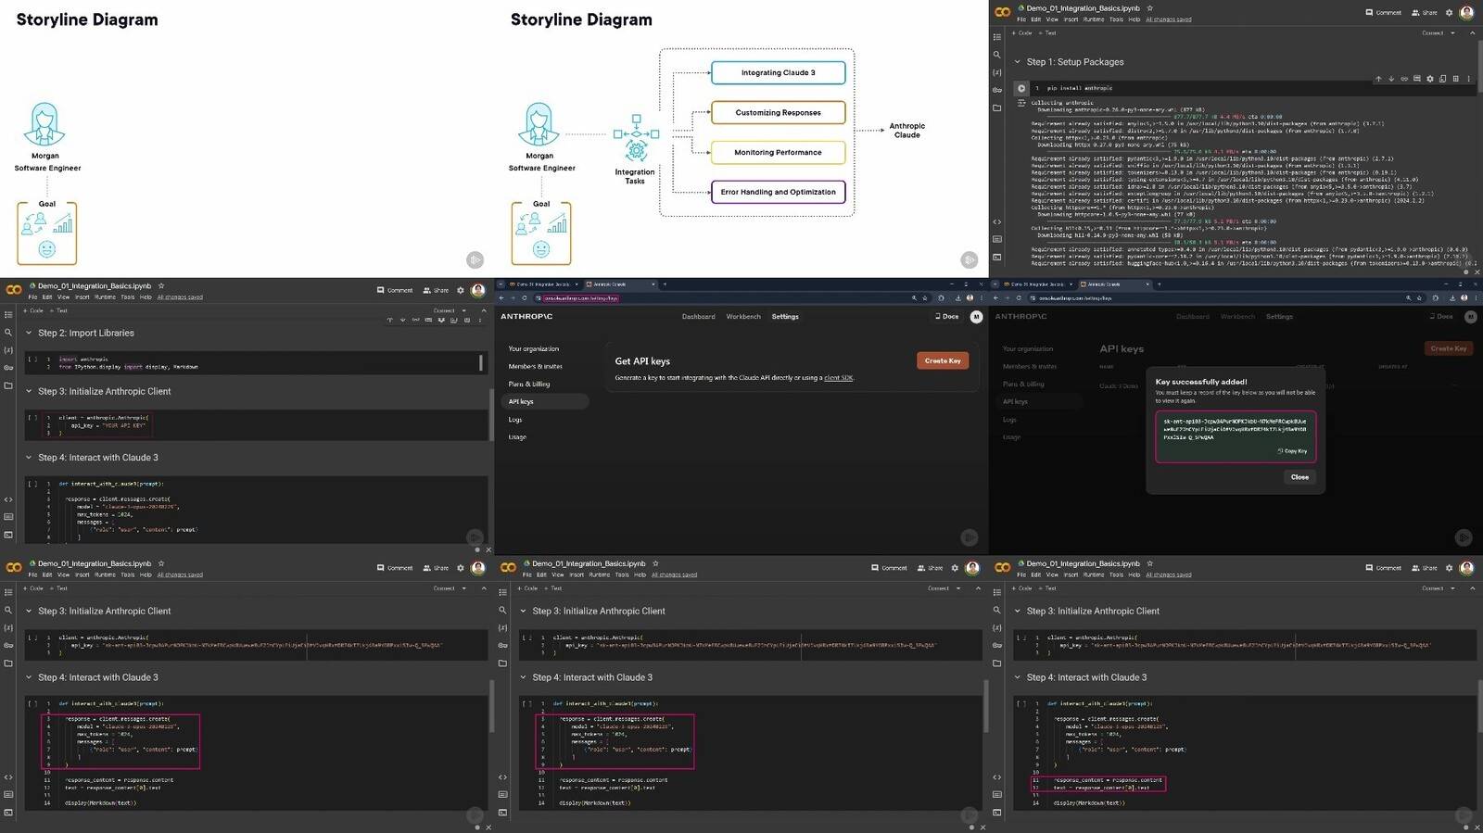This screenshot has width=1483, height=833.
Task: Select Members & invites in Get API keys sidebar
Action: tap(535, 366)
